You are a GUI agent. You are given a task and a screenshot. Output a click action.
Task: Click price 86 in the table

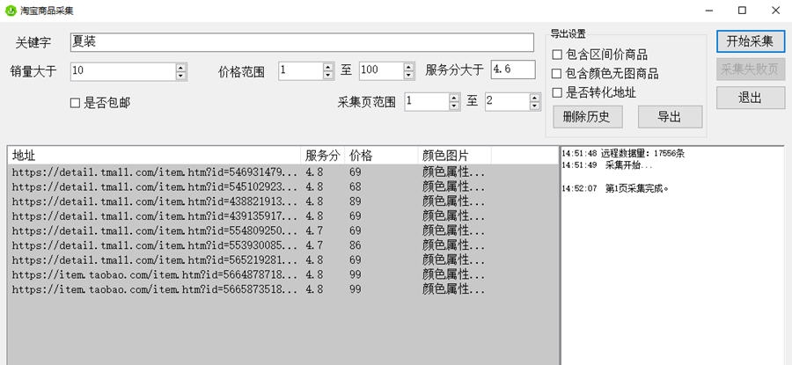click(356, 245)
